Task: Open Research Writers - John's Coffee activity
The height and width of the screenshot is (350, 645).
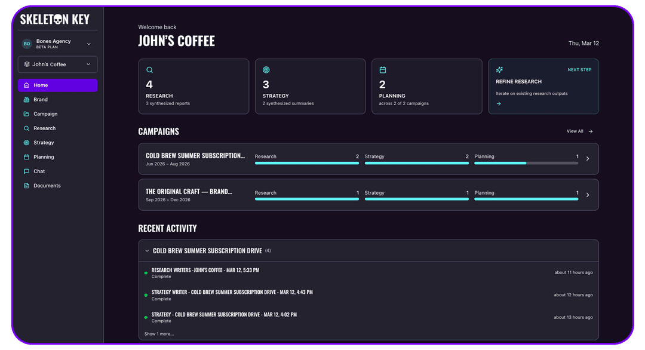Action: 205,270
